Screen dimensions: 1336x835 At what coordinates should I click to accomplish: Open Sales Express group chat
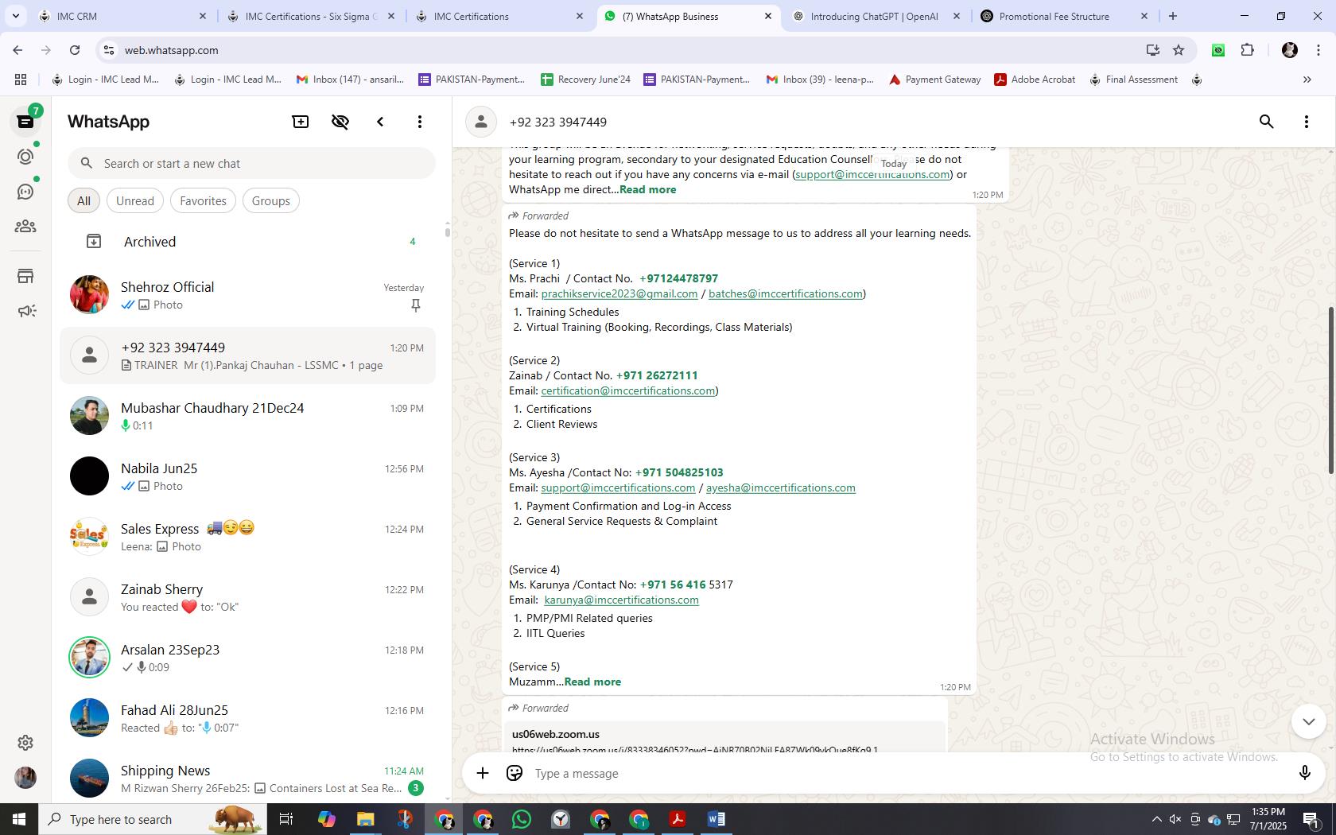[x=247, y=537]
